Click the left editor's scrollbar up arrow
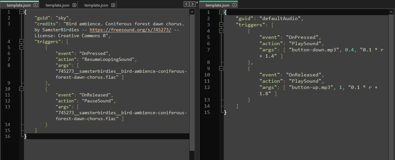 pyautogui.click(x=192, y=12)
